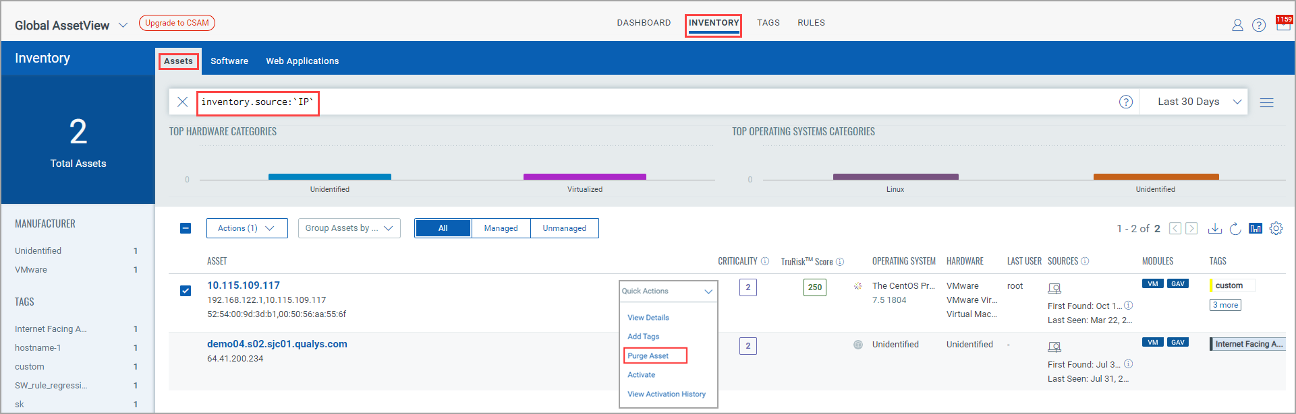Choose Purge Asset in Quick Actions
This screenshot has height=414, width=1296.
pyautogui.click(x=648, y=356)
